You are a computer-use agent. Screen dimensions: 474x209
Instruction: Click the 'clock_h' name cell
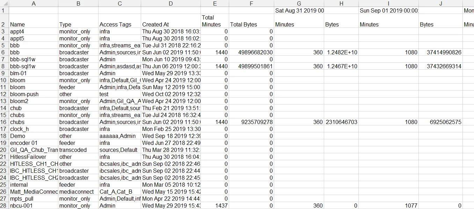[34, 129]
